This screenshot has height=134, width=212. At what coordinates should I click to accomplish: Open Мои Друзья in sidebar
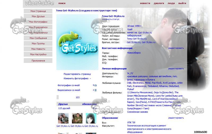pyautogui.click(x=38, y=16)
